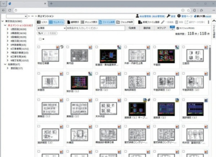Open a new browser tab

[51, 4]
